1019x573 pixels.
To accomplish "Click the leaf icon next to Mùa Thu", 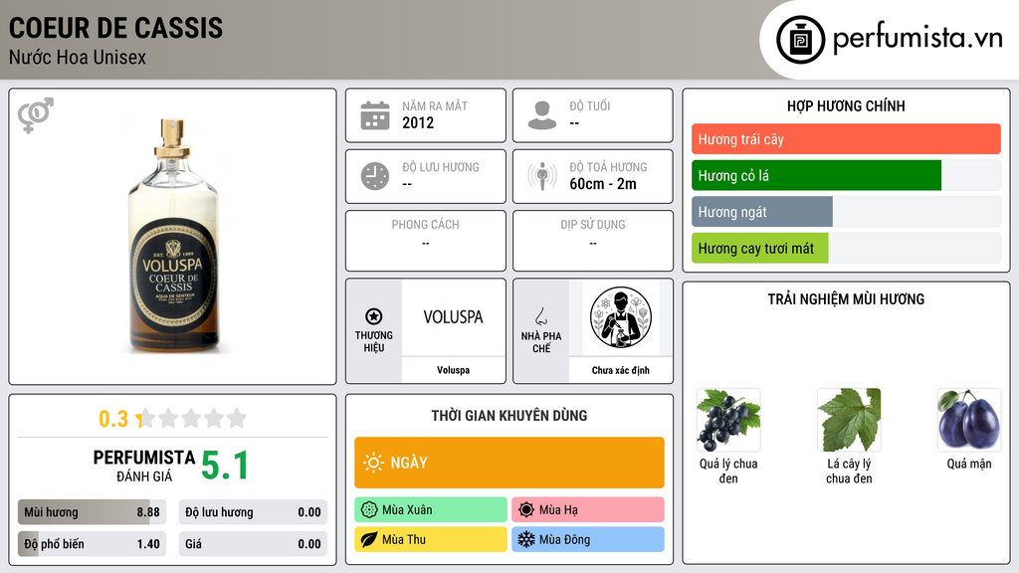I will tap(369, 540).
